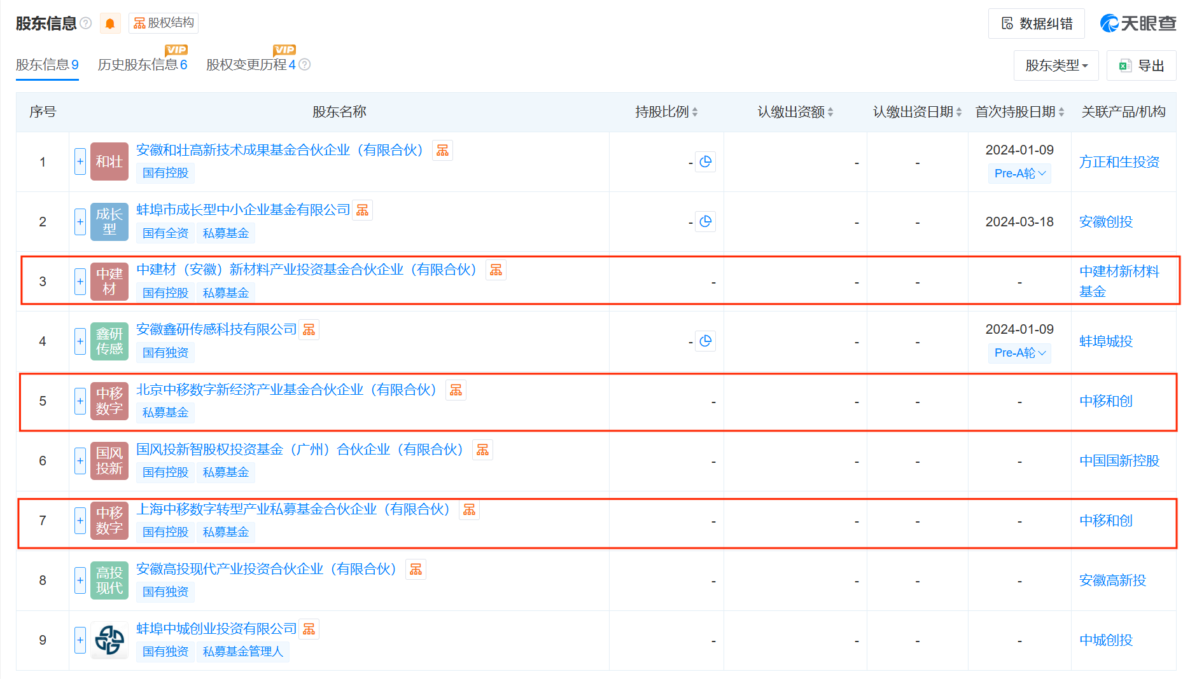Click the 中建材 company logo
This screenshot has height=679, width=1190.
pos(109,281)
